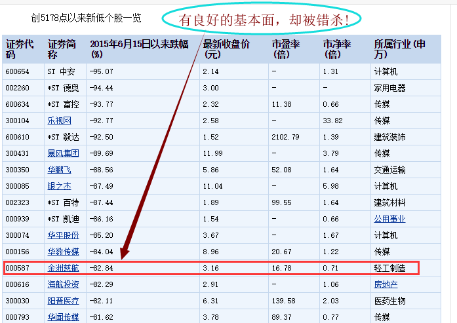Open the 华闻传媒 stock link

(x=63, y=317)
